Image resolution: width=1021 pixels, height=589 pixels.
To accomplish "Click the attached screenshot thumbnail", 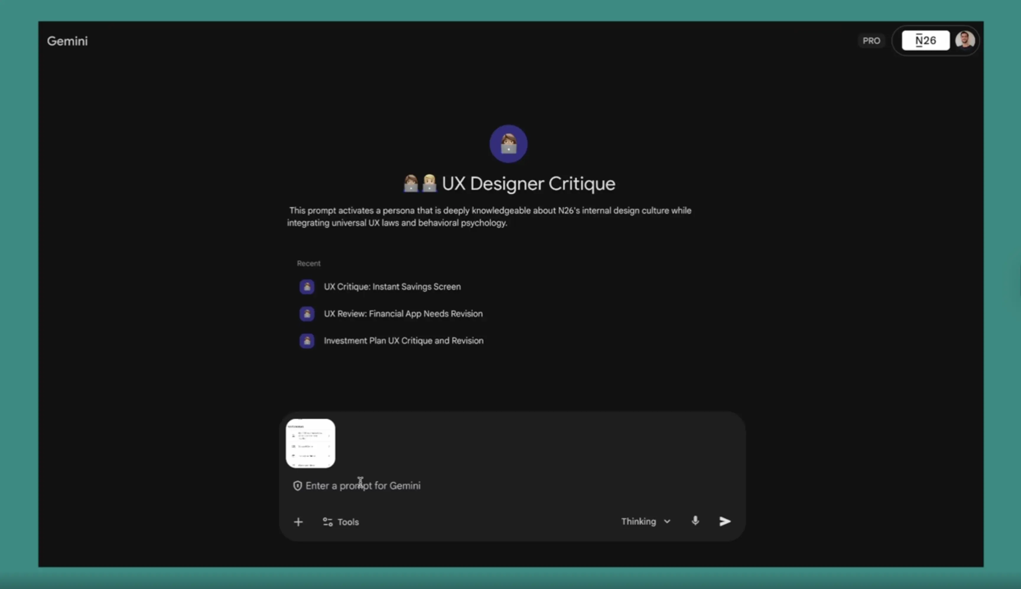I will (x=310, y=443).
